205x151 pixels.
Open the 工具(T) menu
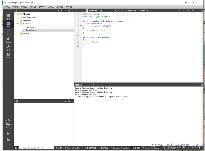[x=51, y=7]
